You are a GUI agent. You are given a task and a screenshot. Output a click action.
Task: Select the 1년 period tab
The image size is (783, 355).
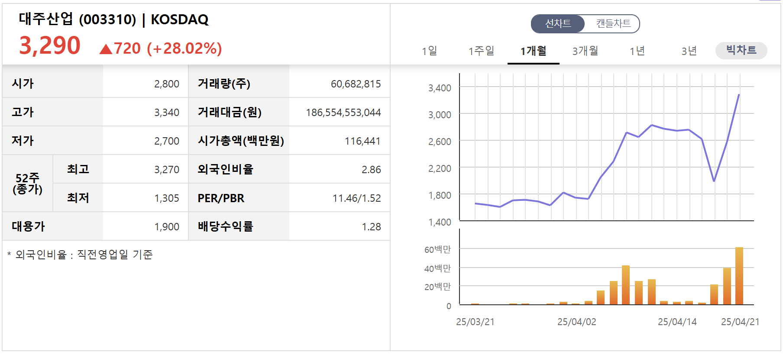(x=637, y=51)
